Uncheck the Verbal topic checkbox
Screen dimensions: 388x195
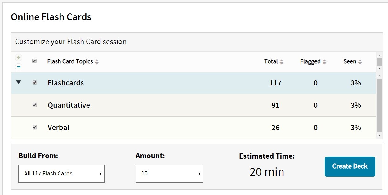click(x=35, y=127)
